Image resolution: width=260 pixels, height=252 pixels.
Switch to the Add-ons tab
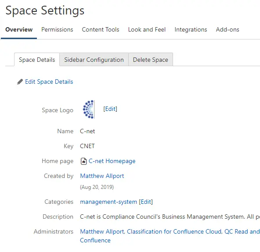pyautogui.click(x=227, y=29)
